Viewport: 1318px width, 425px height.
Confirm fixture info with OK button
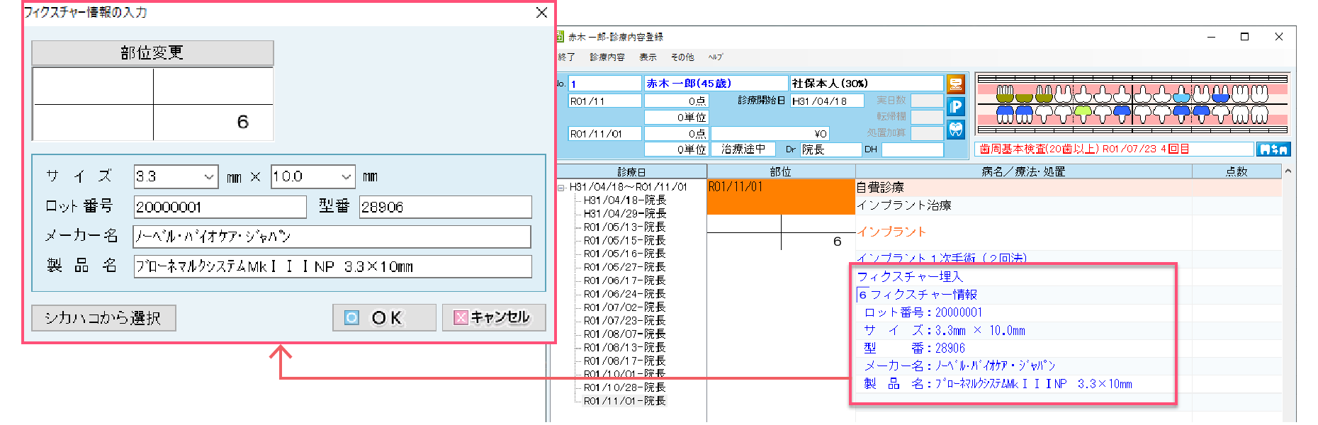(384, 318)
